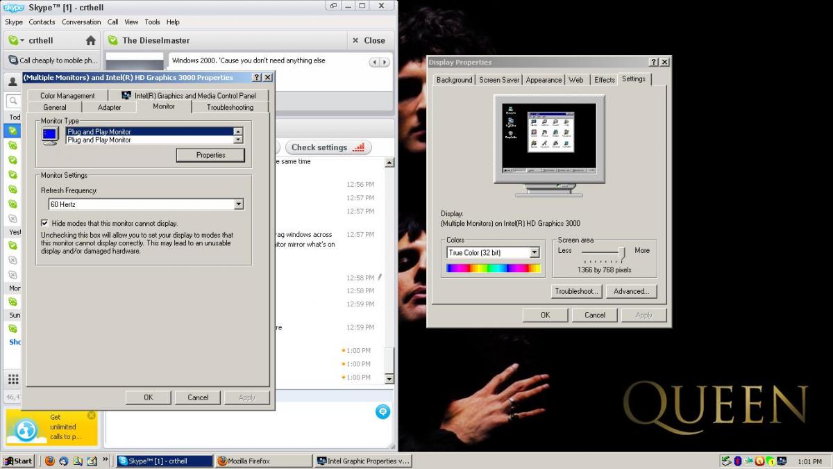Open the Start menu
833x469 pixels.
tap(18, 461)
